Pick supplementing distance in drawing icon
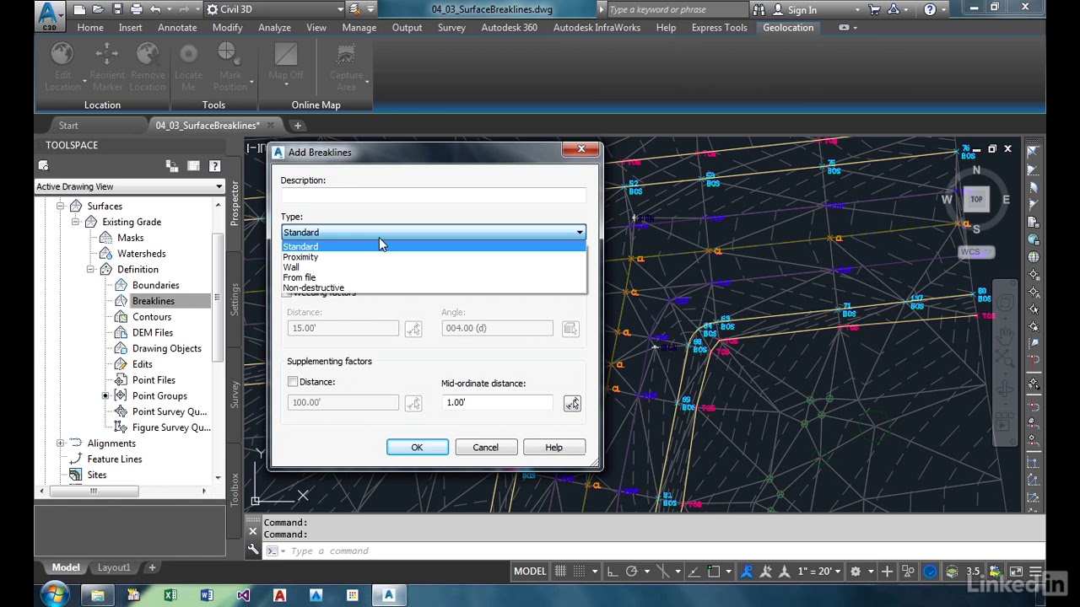The height and width of the screenshot is (607, 1080). click(413, 404)
